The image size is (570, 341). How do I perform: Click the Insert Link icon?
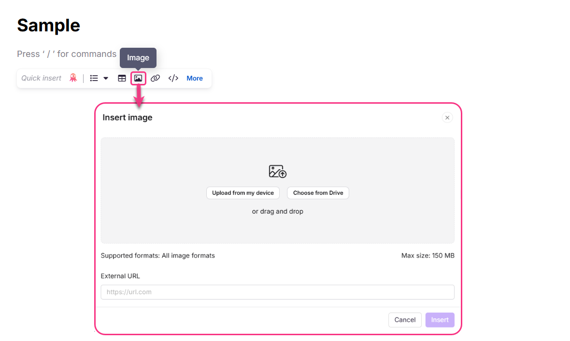click(x=155, y=78)
